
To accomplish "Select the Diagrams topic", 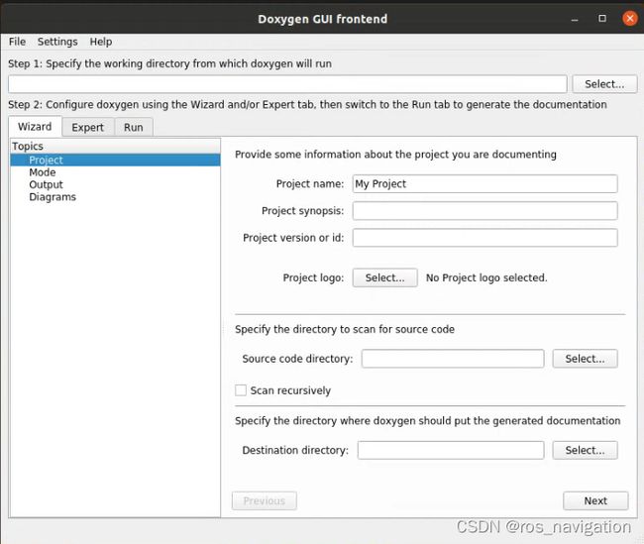I will (53, 197).
